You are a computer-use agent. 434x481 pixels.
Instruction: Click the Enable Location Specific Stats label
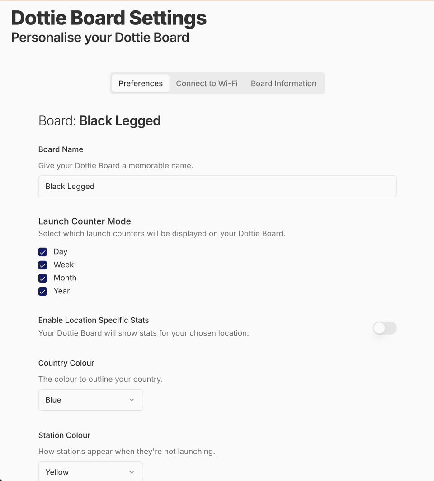tap(94, 320)
